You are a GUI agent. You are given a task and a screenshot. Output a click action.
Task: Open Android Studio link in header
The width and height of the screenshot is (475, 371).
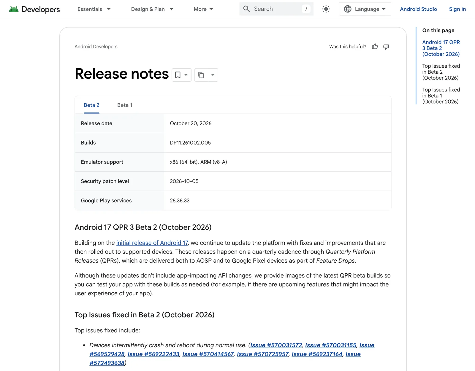(419, 9)
